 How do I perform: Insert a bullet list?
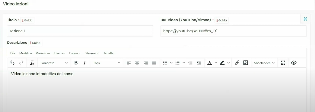click(x=165, y=63)
